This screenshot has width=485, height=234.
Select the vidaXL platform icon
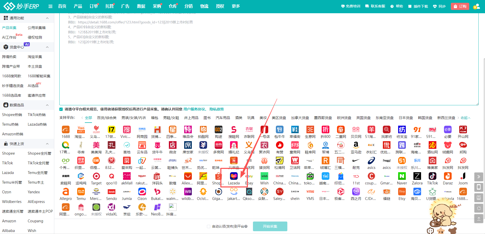coord(112,207)
